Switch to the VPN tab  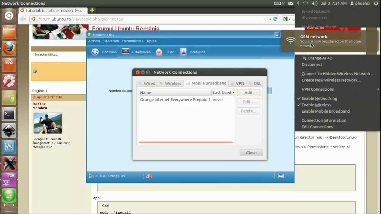[x=238, y=84]
